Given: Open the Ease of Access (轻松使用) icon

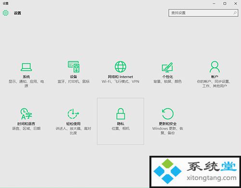Looking at the screenshot, I should click(73, 113).
